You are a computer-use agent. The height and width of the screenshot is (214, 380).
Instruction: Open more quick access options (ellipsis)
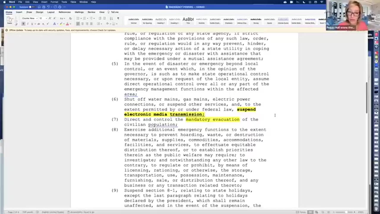[x=64, y=7]
